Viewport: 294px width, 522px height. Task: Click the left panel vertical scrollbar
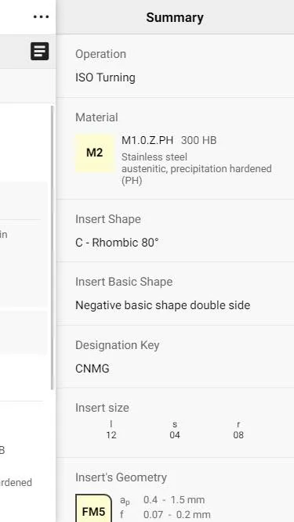[x=52, y=247]
